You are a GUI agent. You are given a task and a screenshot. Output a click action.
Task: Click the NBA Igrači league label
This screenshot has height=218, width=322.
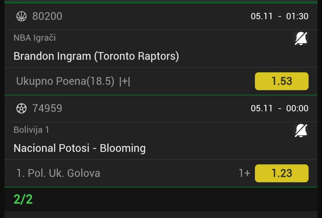pos(35,38)
